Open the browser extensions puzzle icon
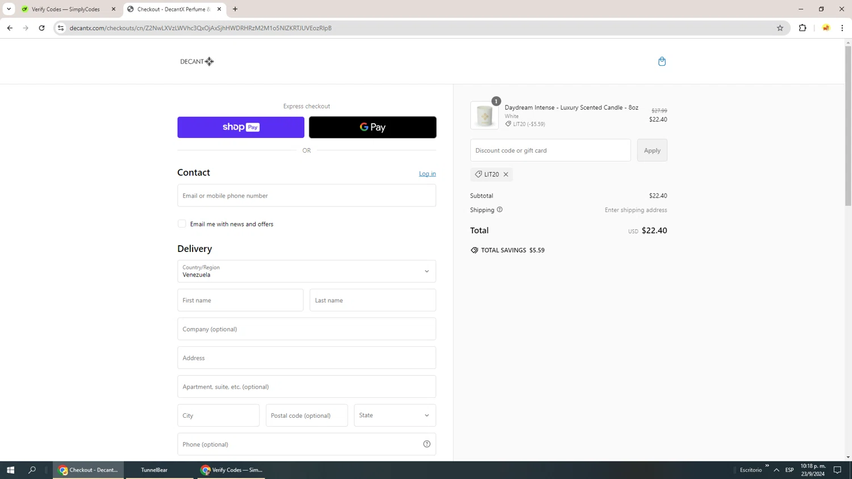 [x=803, y=28]
